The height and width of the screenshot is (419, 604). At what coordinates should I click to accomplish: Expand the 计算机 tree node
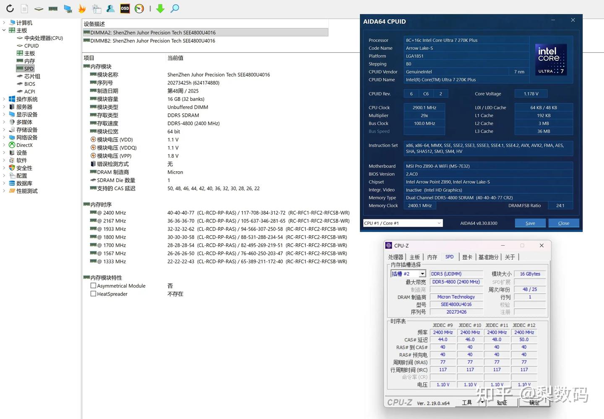(x=4, y=23)
